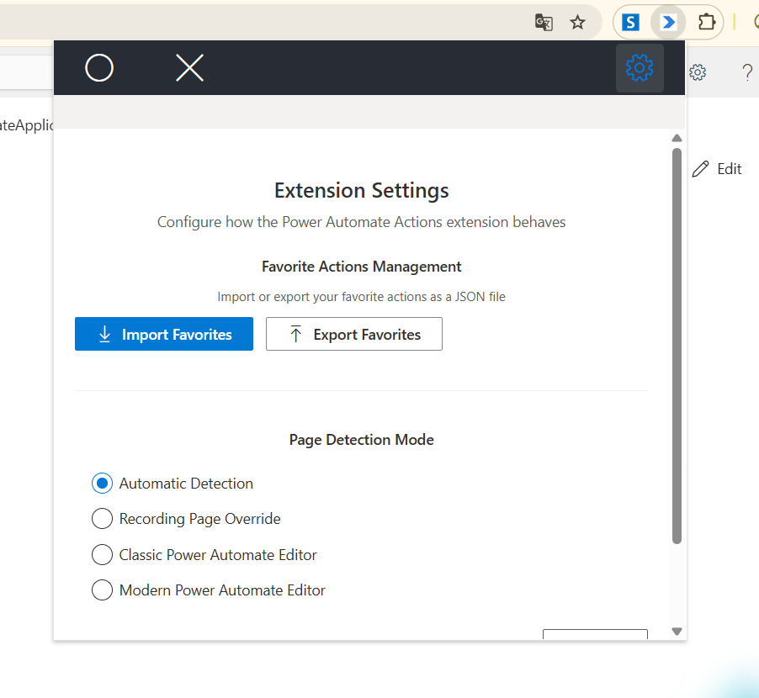Click the Edit pencil icon

click(701, 168)
